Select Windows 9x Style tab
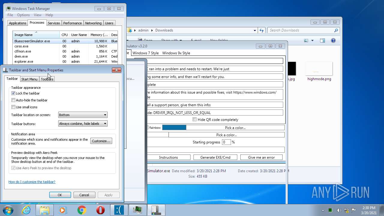 coord(176,53)
